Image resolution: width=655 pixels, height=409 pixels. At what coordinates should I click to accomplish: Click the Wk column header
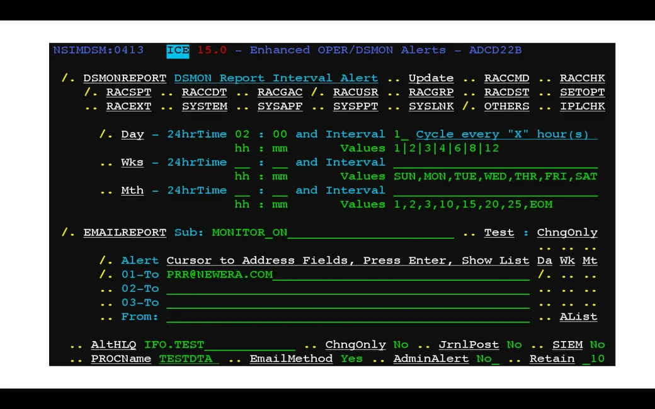tap(567, 261)
